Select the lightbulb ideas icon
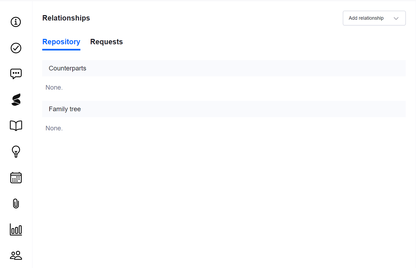 tap(16, 151)
